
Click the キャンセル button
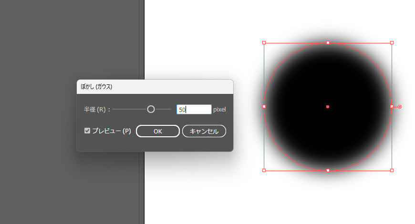204,131
